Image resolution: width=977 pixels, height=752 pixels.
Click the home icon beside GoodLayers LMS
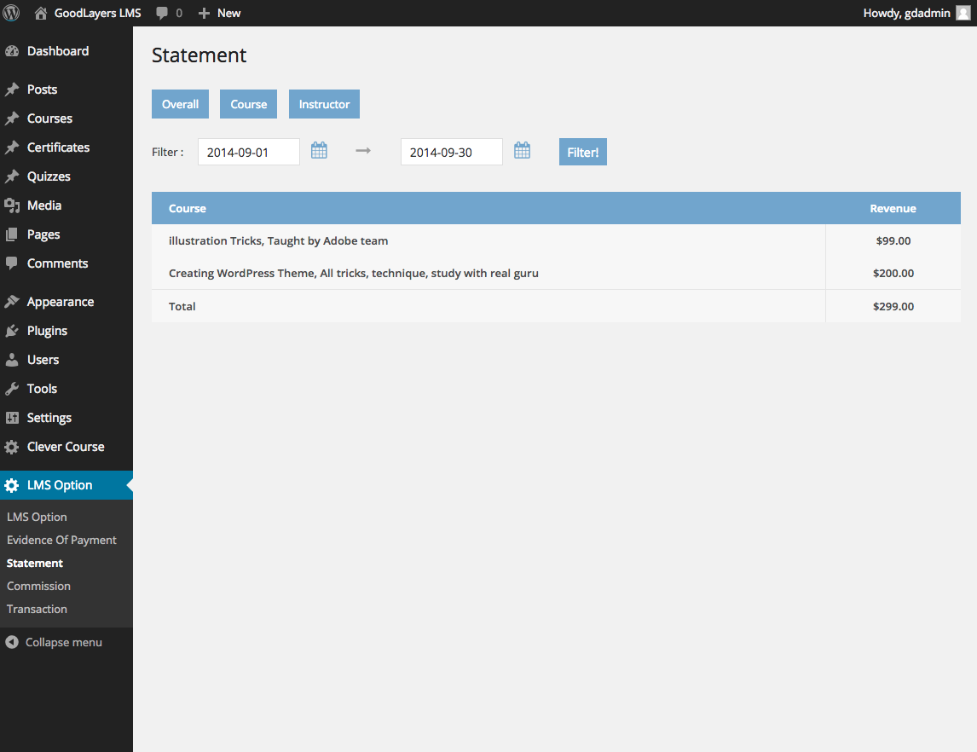(x=41, y=13)
